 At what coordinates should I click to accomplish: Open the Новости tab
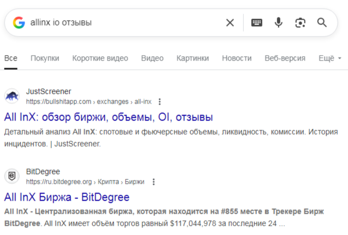click(x=237, y=58)
